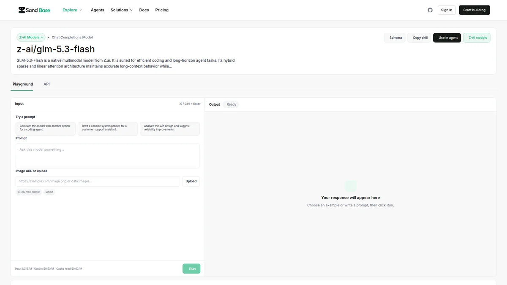View the model Schema
This screenshot has width=507, height=285.
395,38
